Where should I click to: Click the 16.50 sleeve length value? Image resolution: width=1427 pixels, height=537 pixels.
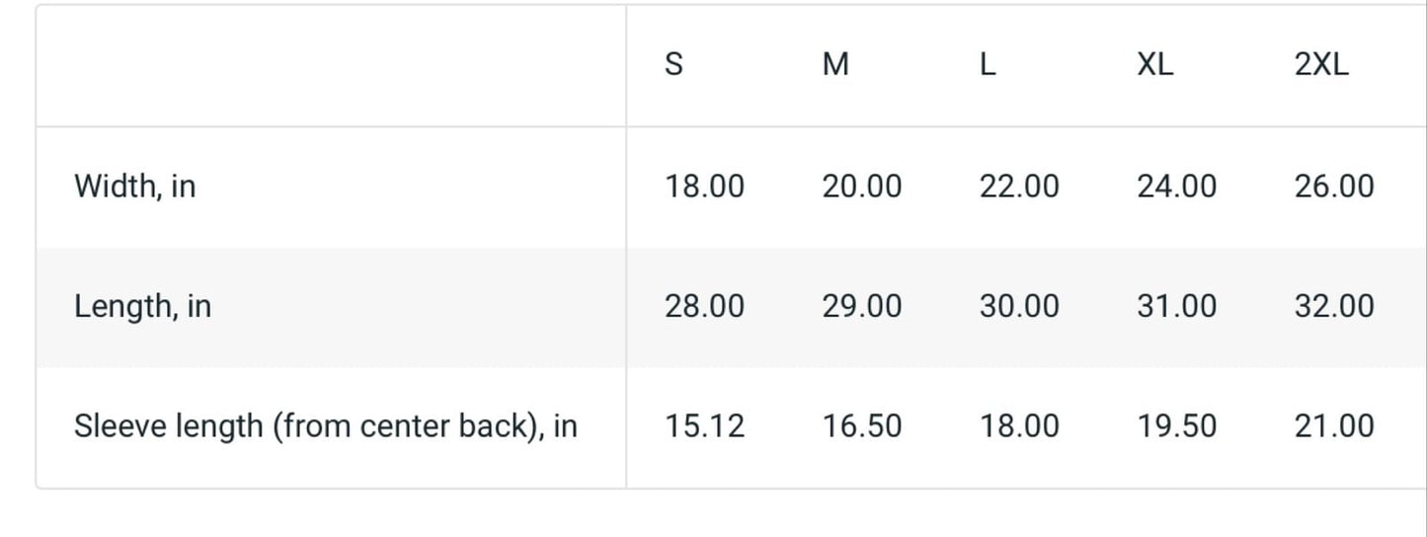(861, 426)
